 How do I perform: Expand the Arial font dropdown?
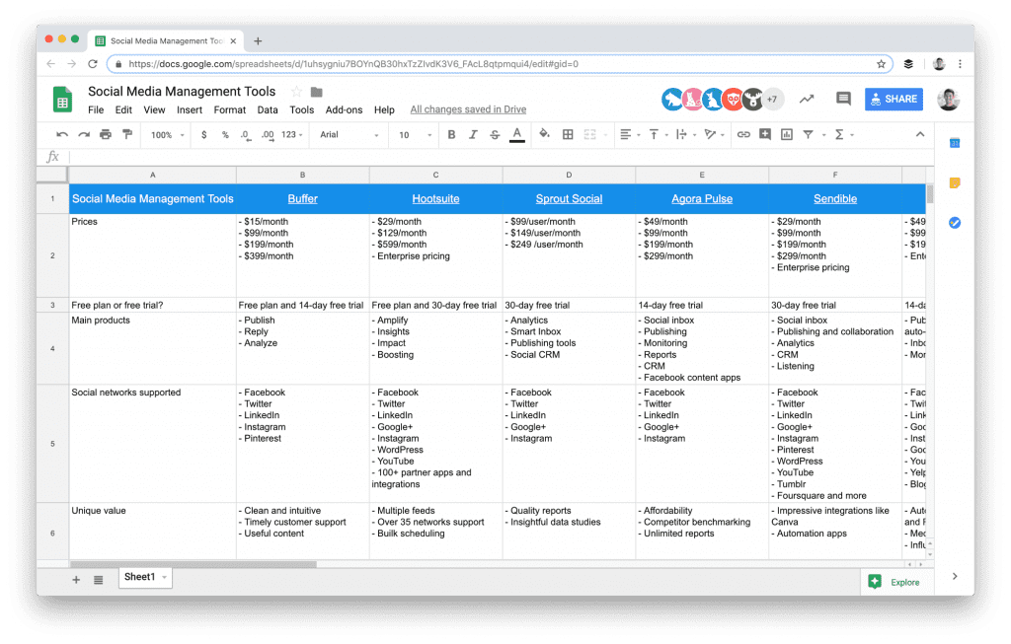(350, 135)
